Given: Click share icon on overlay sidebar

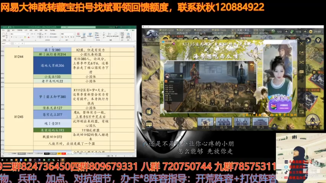Looking at the screenshot, I should pos(302,53).
